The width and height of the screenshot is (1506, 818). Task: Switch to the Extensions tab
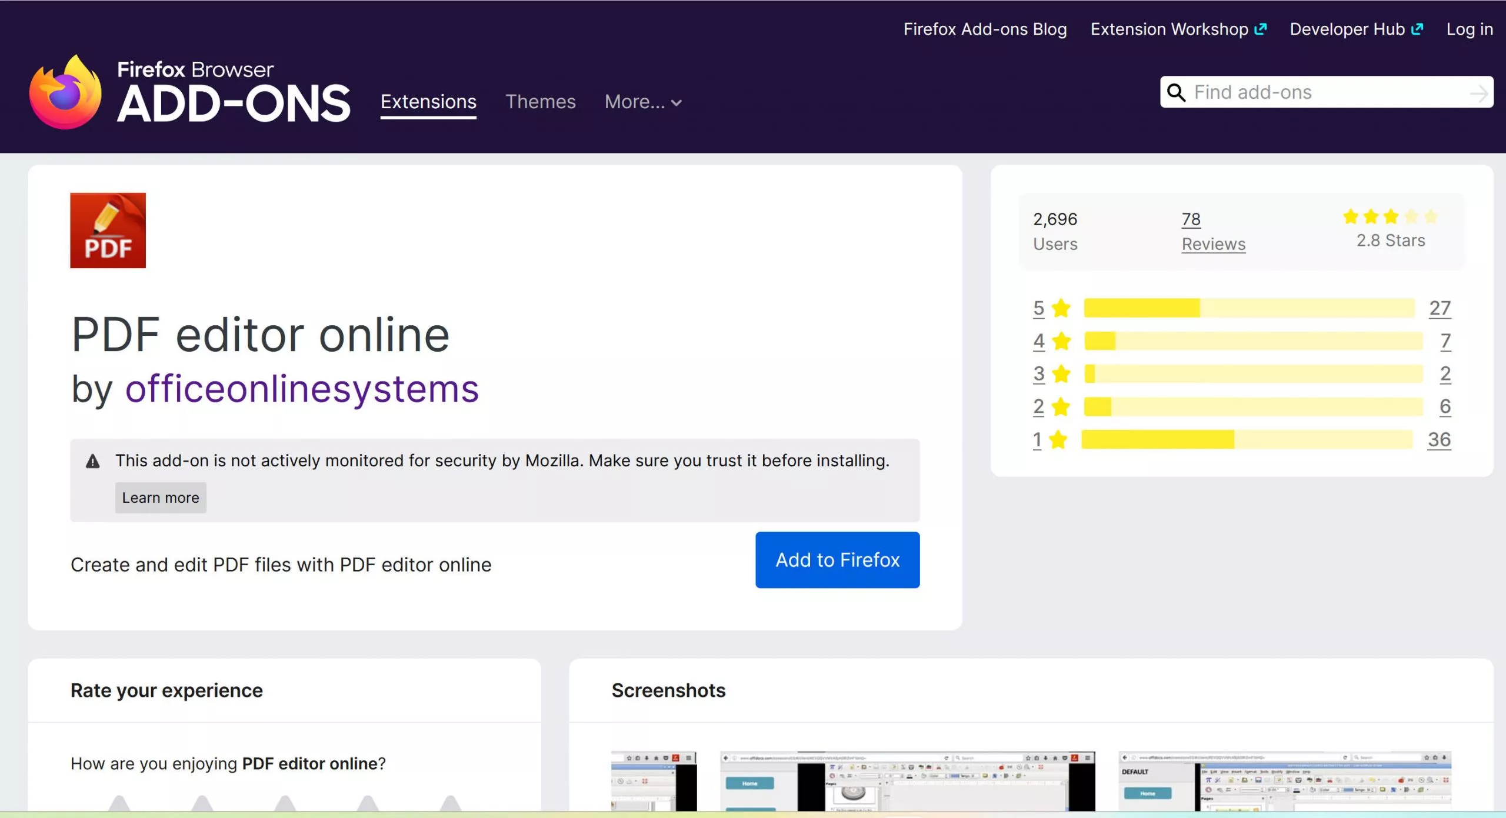428,101
